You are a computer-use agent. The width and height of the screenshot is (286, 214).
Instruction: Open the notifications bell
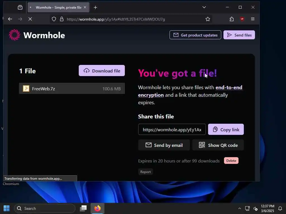280,208
